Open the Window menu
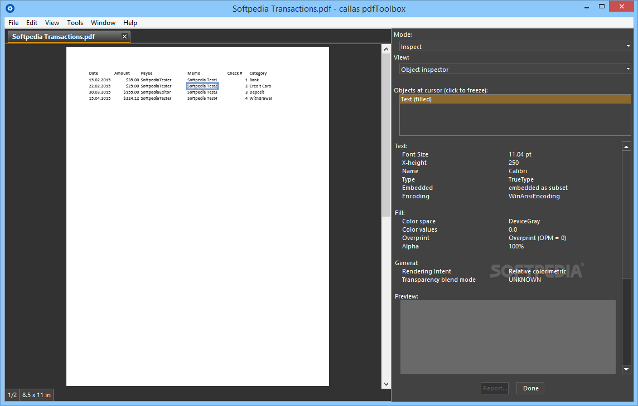Screen dimensions: 638x406 [103, 23]
